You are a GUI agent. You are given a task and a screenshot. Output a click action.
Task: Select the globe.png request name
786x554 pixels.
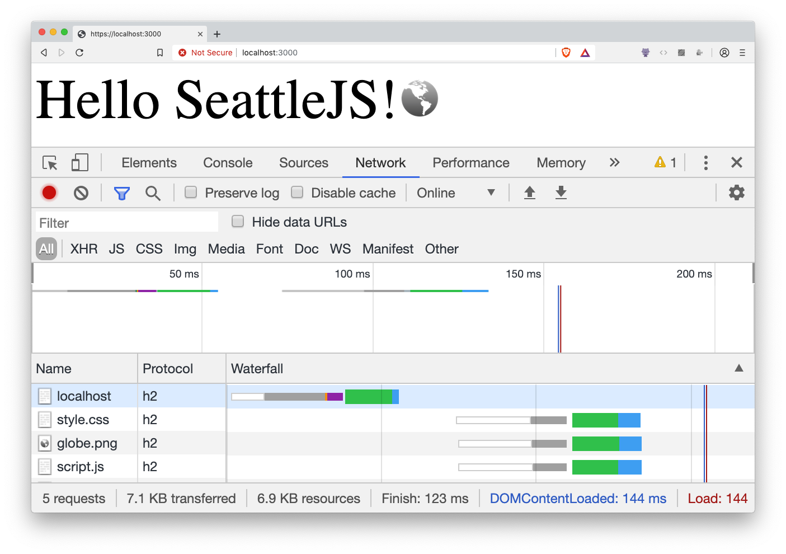(x=87, y=443)
